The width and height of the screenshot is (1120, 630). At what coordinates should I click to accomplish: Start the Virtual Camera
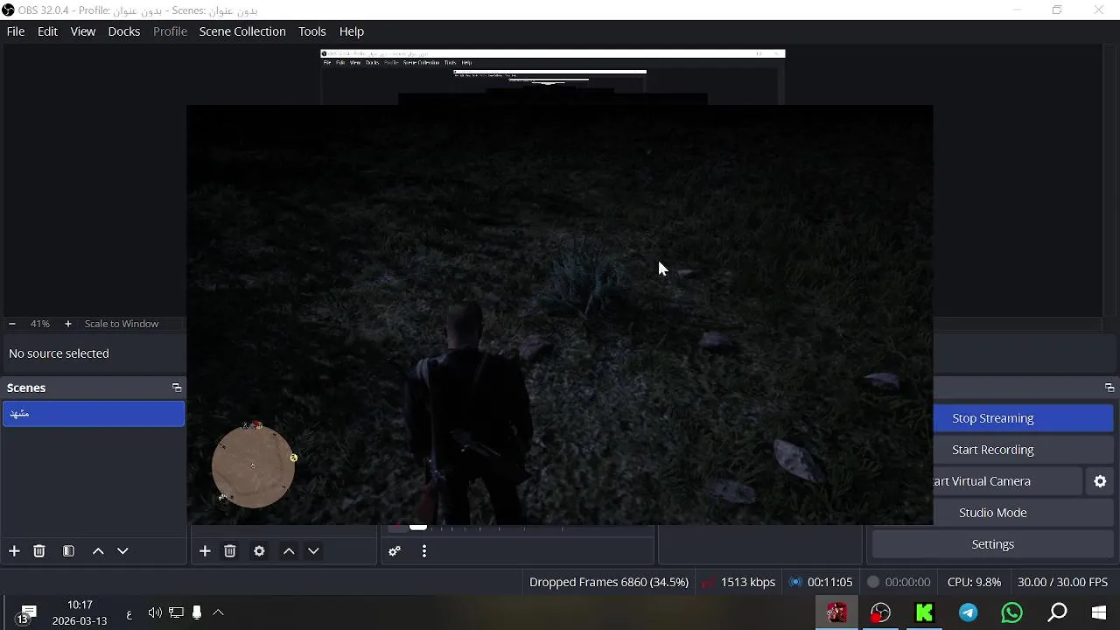tap(1008, 481)
